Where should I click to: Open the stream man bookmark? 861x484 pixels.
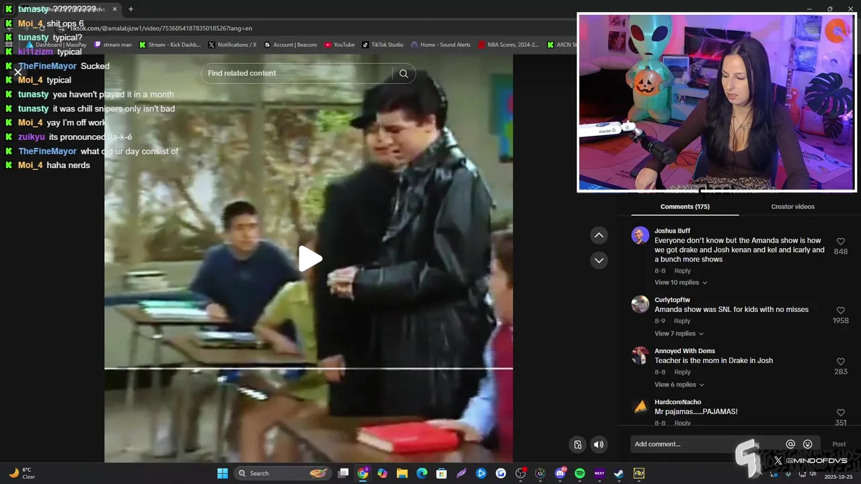[x=113, y=45]
